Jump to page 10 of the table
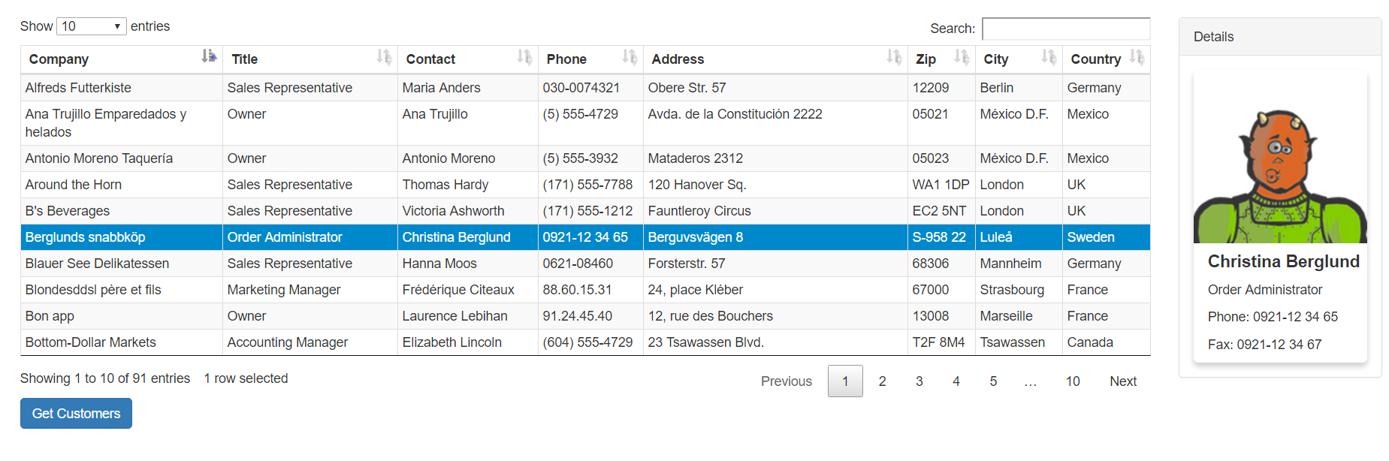The image size is (1389, 461). point(1072,381)
